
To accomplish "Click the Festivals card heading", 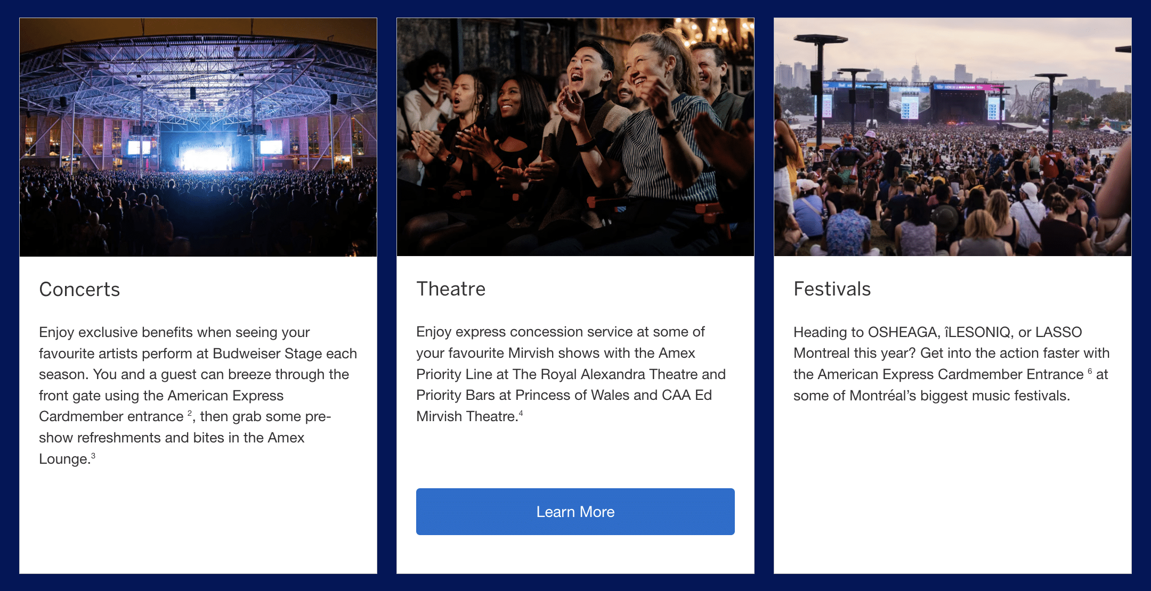I will pos(832,289).
